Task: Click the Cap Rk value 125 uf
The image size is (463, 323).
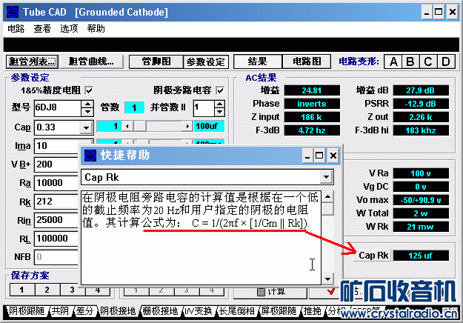Action: point(421,256)
